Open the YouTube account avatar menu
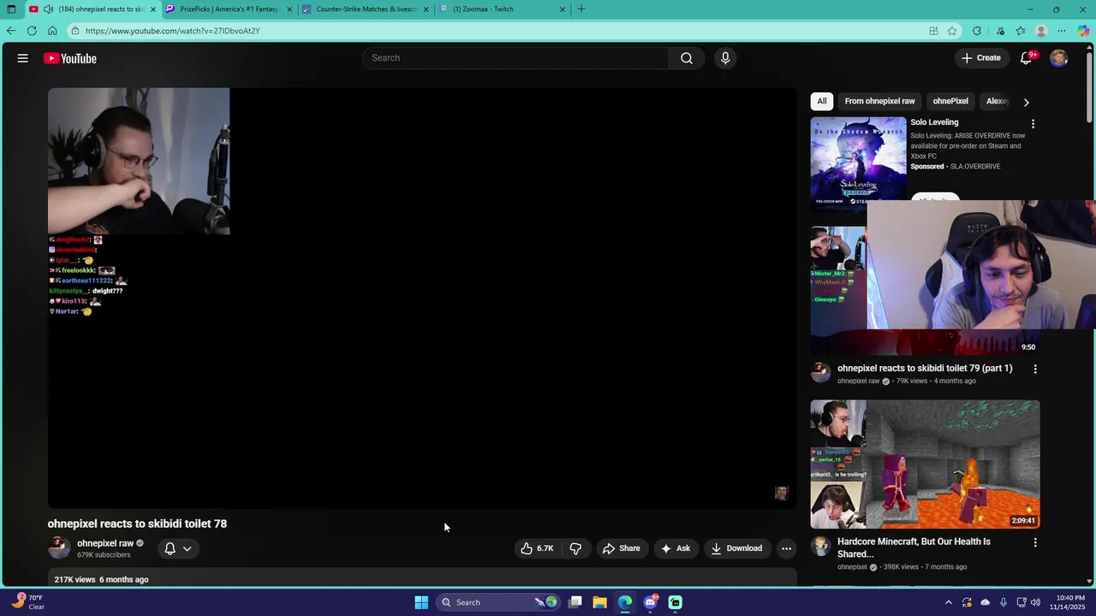The height and width of the screenshot is (616, 1096). [1059, 58]
